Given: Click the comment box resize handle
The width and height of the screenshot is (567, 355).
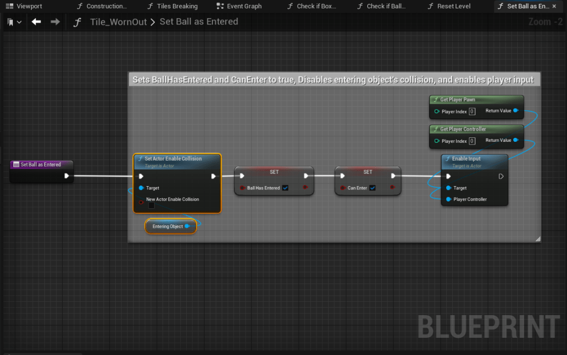Looking at the screenshot, I should [537, 239].
